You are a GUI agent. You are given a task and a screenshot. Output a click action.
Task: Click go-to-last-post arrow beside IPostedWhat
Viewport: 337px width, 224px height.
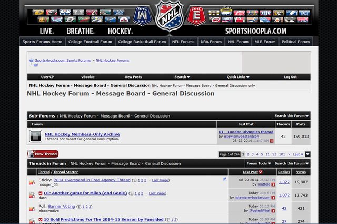pyautogui.click(x=273, y=211)
